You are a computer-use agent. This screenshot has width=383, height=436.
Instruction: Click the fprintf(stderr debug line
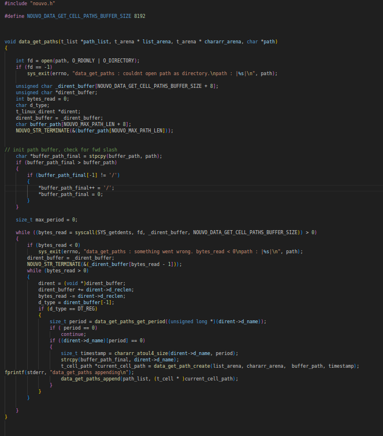(69, 372)
